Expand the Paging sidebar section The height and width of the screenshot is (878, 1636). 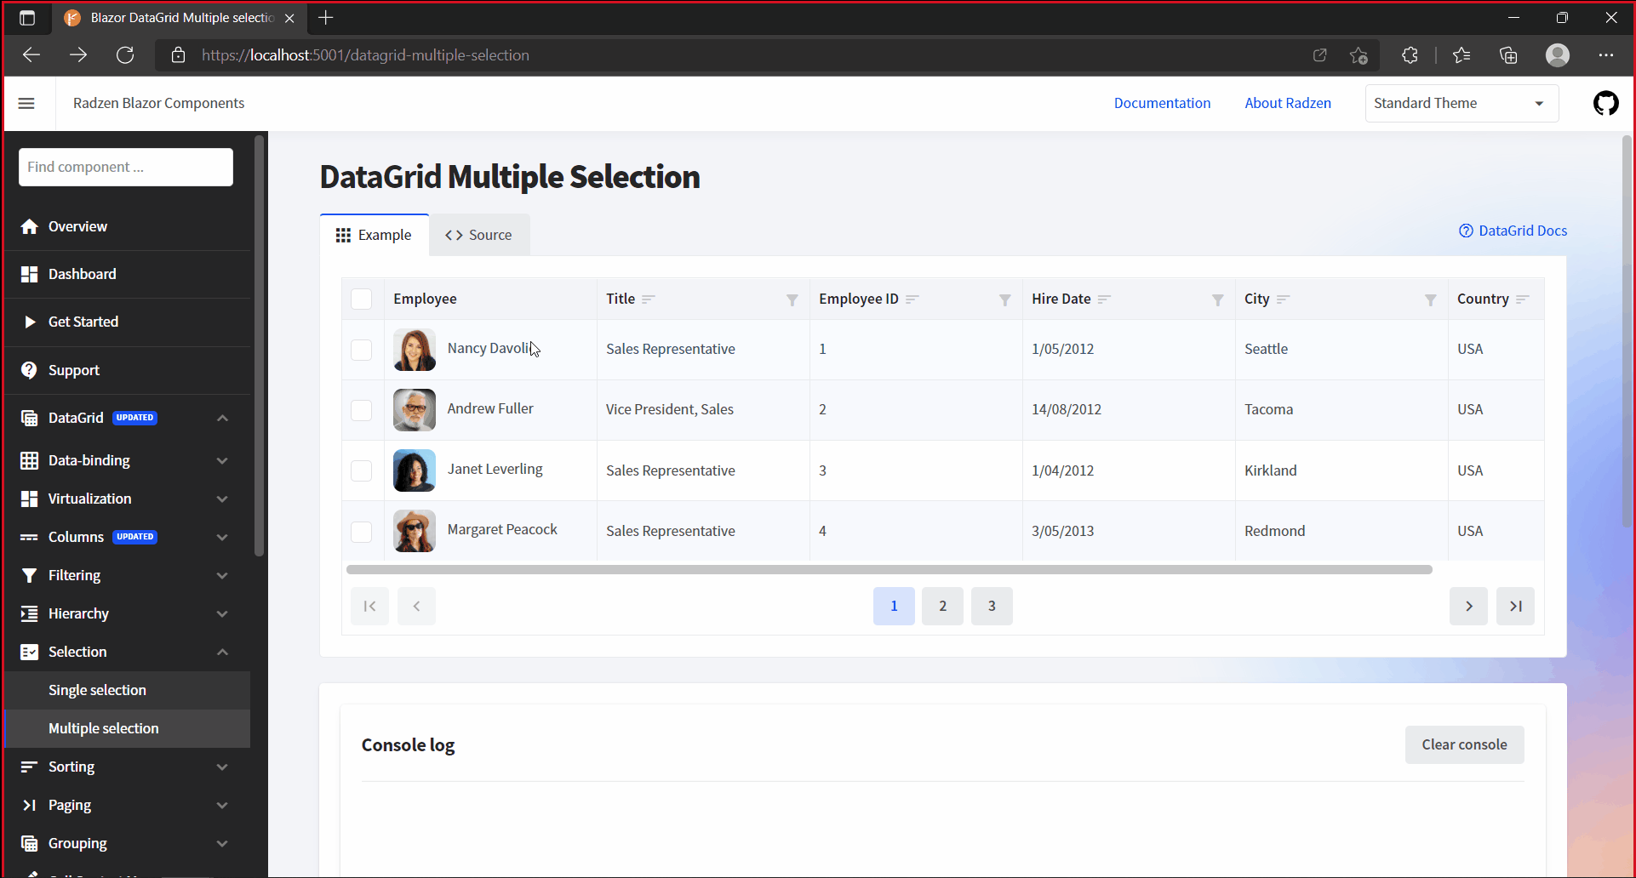coord(222,805)
